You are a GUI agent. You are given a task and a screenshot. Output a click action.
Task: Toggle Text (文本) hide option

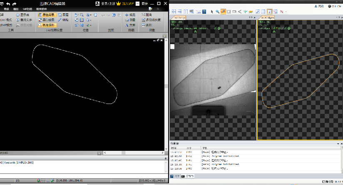click(x=130, y=25)
